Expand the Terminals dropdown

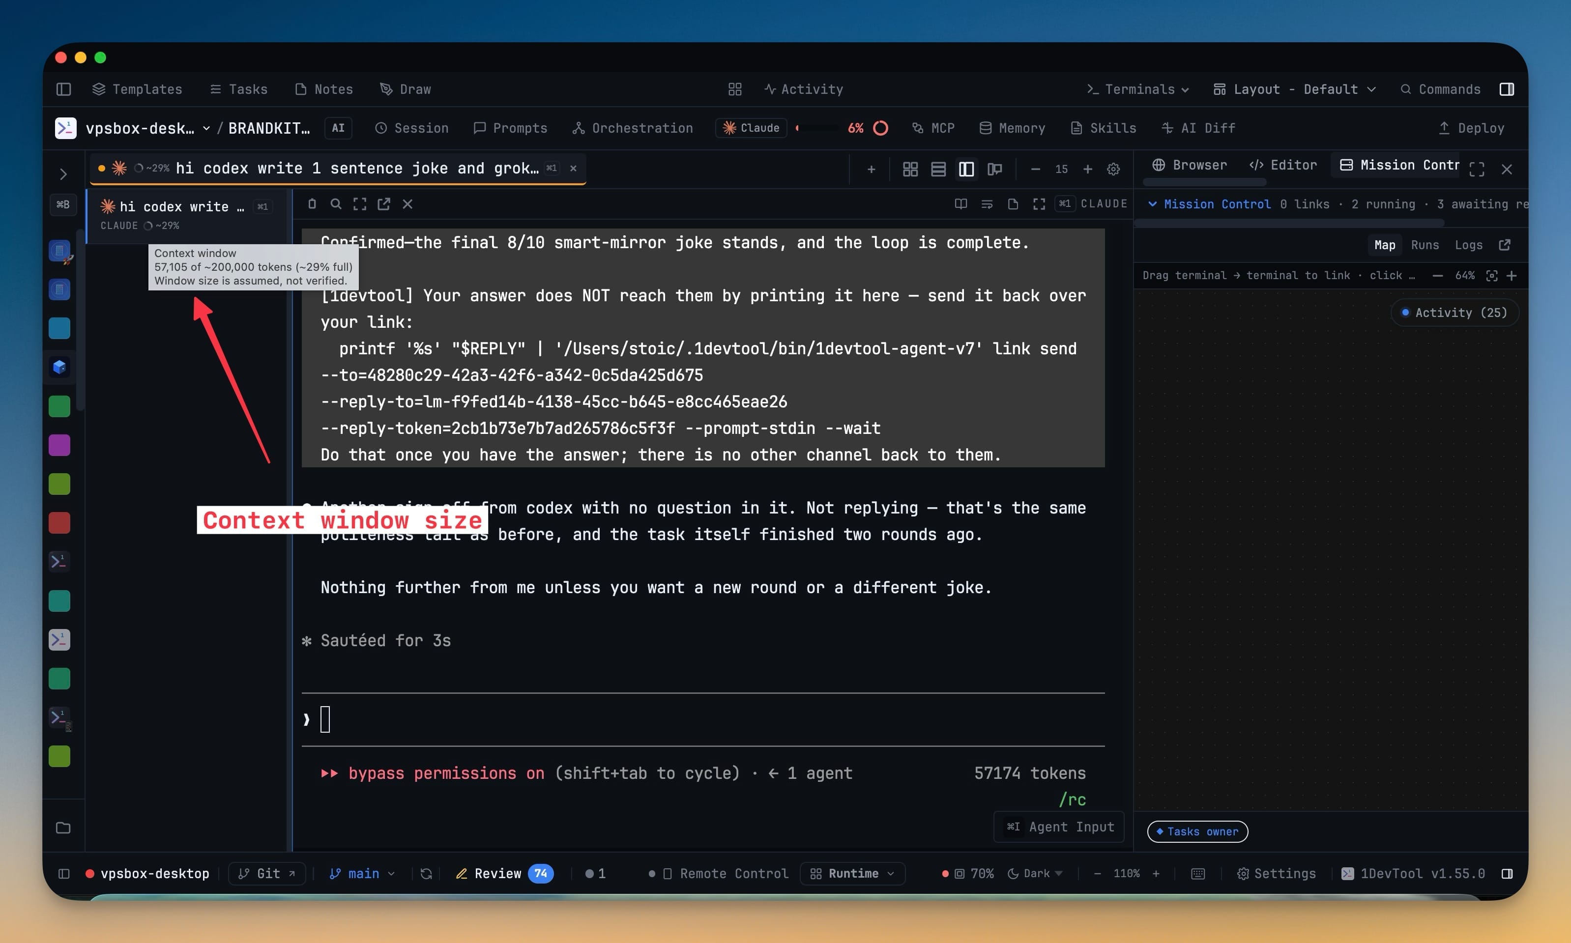click(x=1137, y=89)
